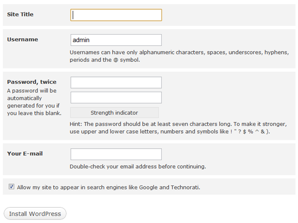Click the symbols example text in password hint
This screenshot has height=223, width=298.
point(248,132)
